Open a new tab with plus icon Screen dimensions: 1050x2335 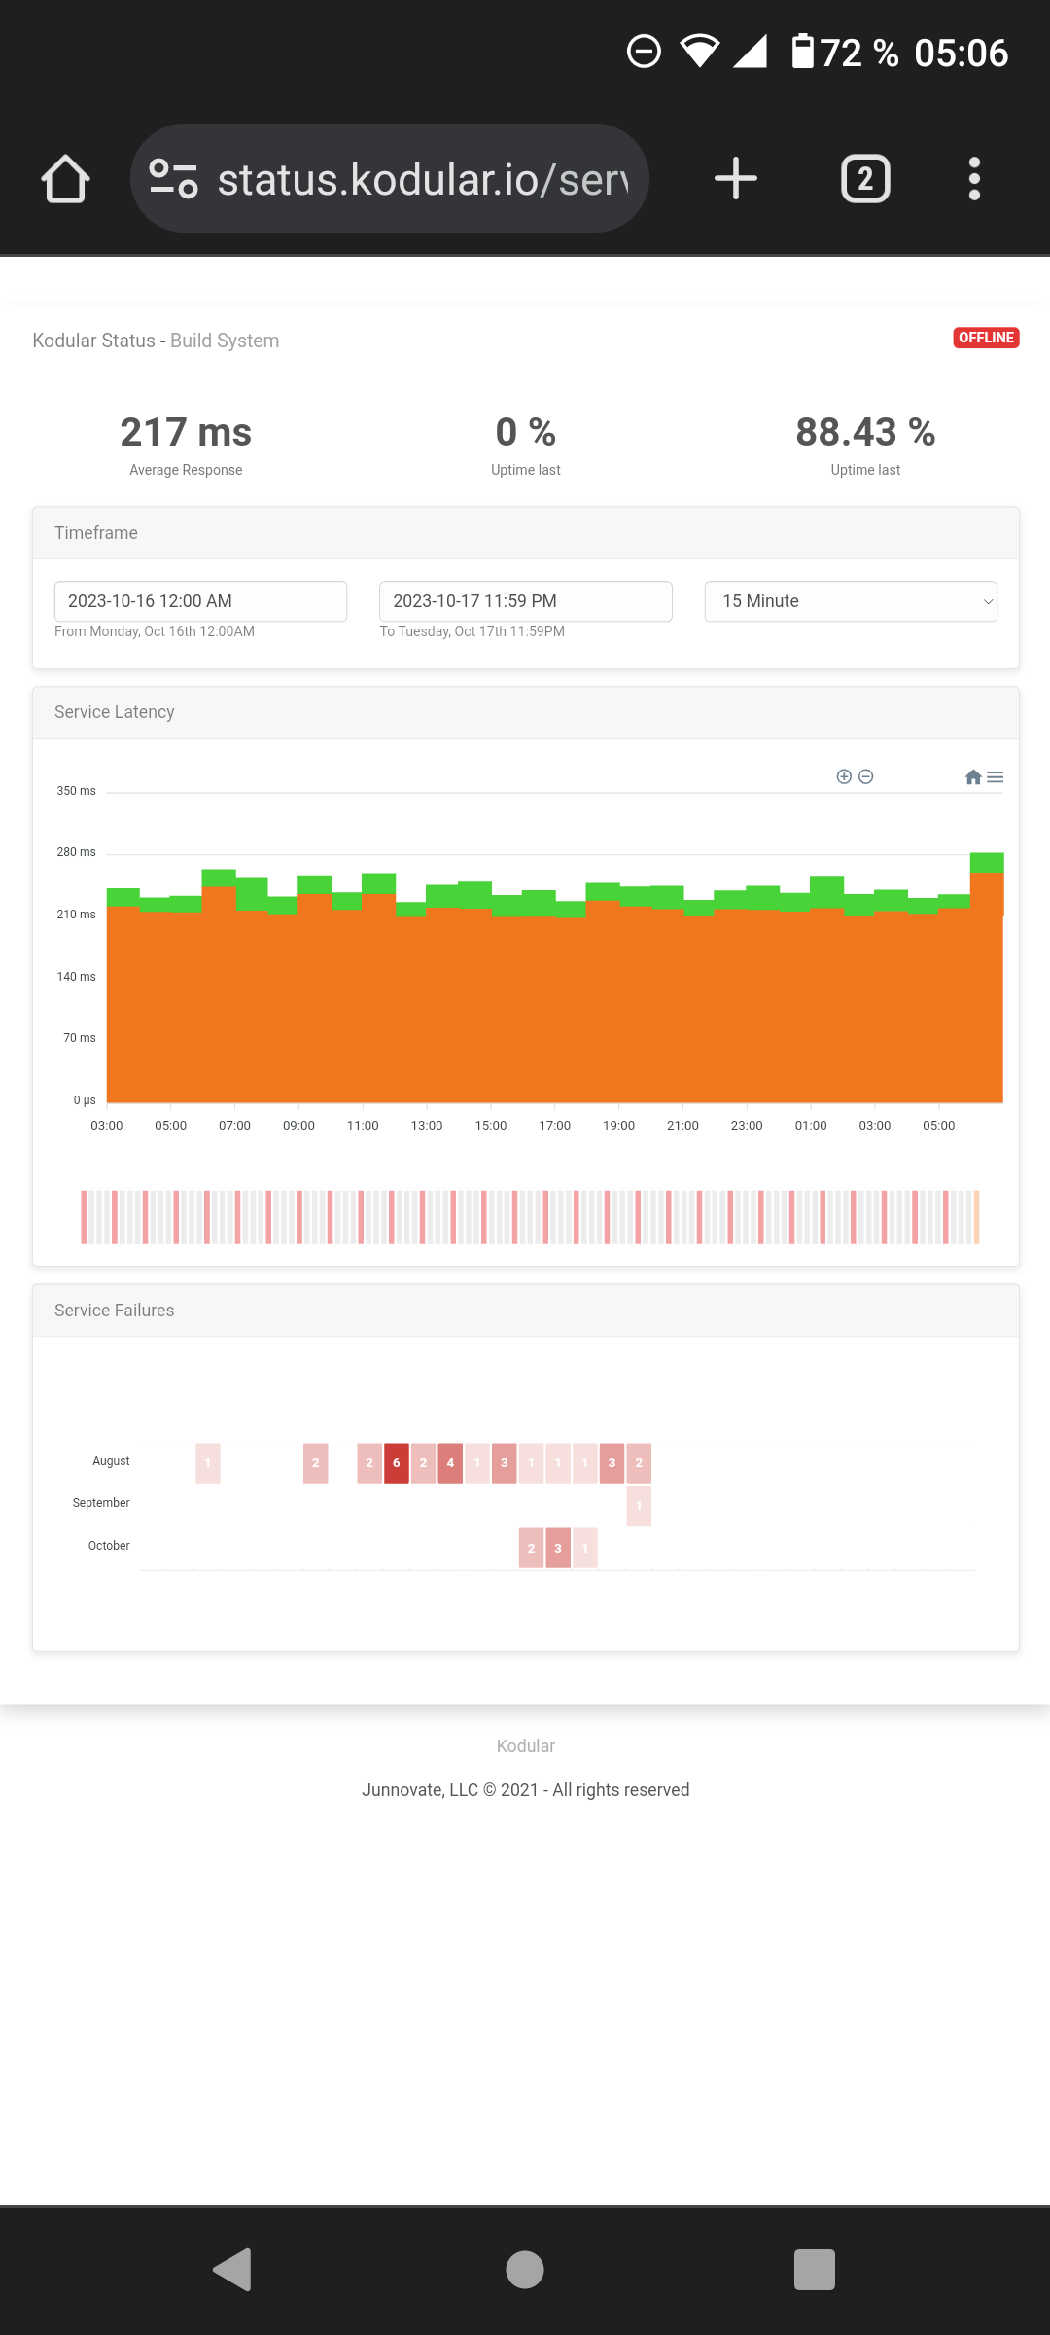click(x=736, y=179)
